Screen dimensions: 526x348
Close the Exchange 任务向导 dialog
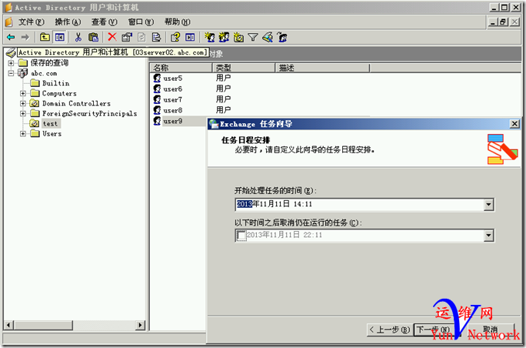(x=514, y=124)
